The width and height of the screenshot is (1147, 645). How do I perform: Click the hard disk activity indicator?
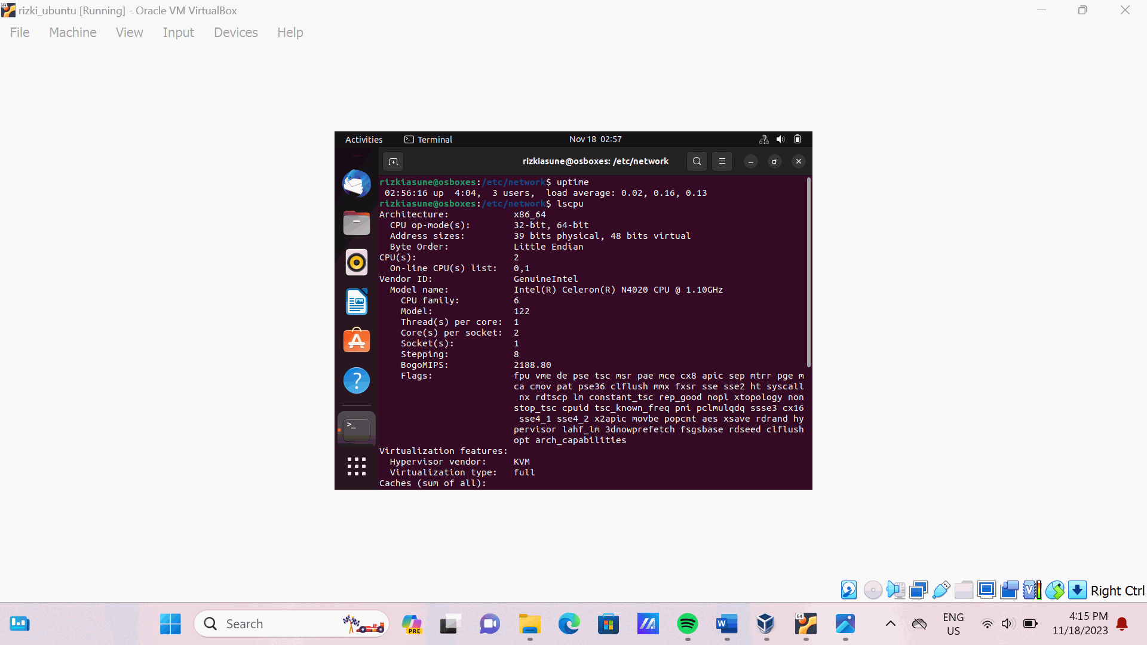[849, 590]
